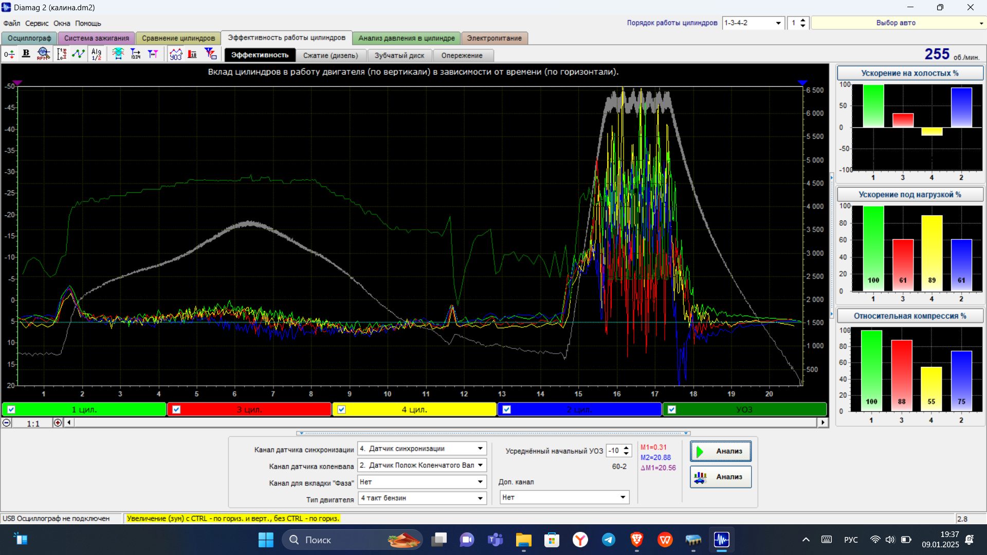Image resolution: width=987 pixels, height=555 pixels.
Task: Click the УОЗ graph toolbar icon
Action: [x=176, y=53]
